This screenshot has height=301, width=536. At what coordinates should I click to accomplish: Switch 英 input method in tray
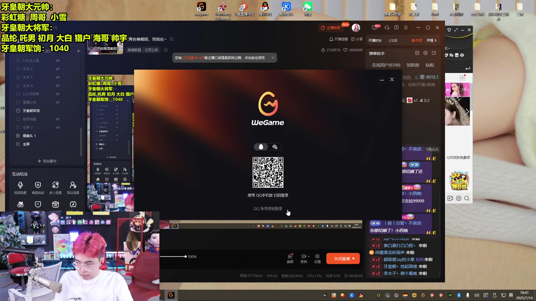[511, 295]
